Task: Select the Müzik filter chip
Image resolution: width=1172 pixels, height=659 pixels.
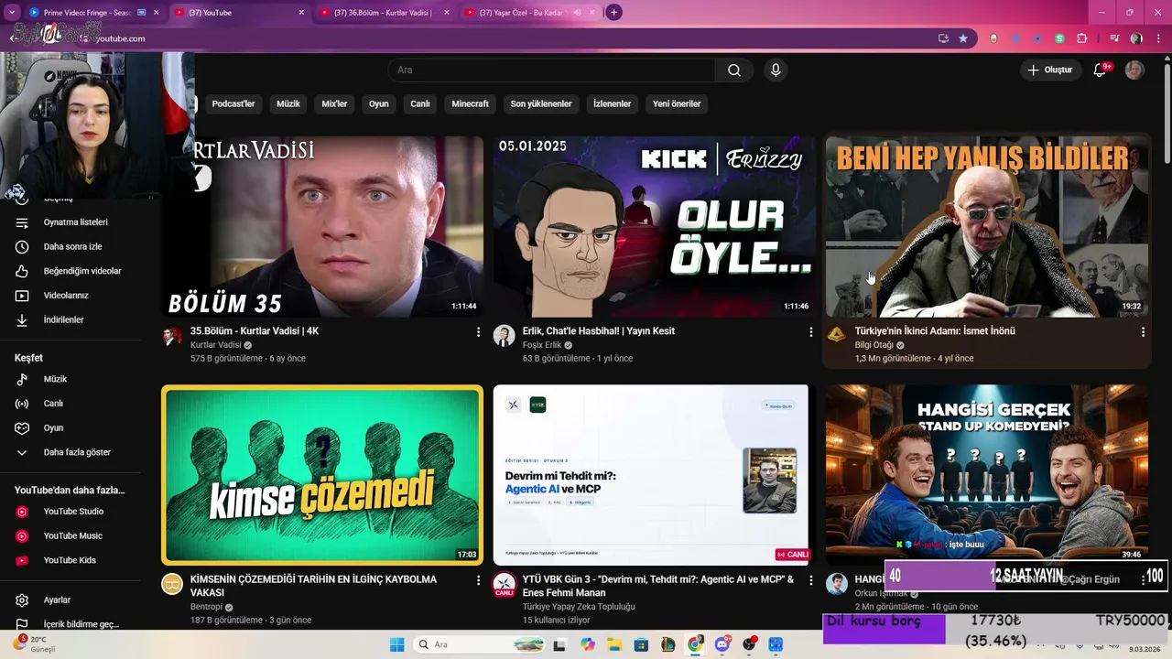Action: (x=288, y=104)
